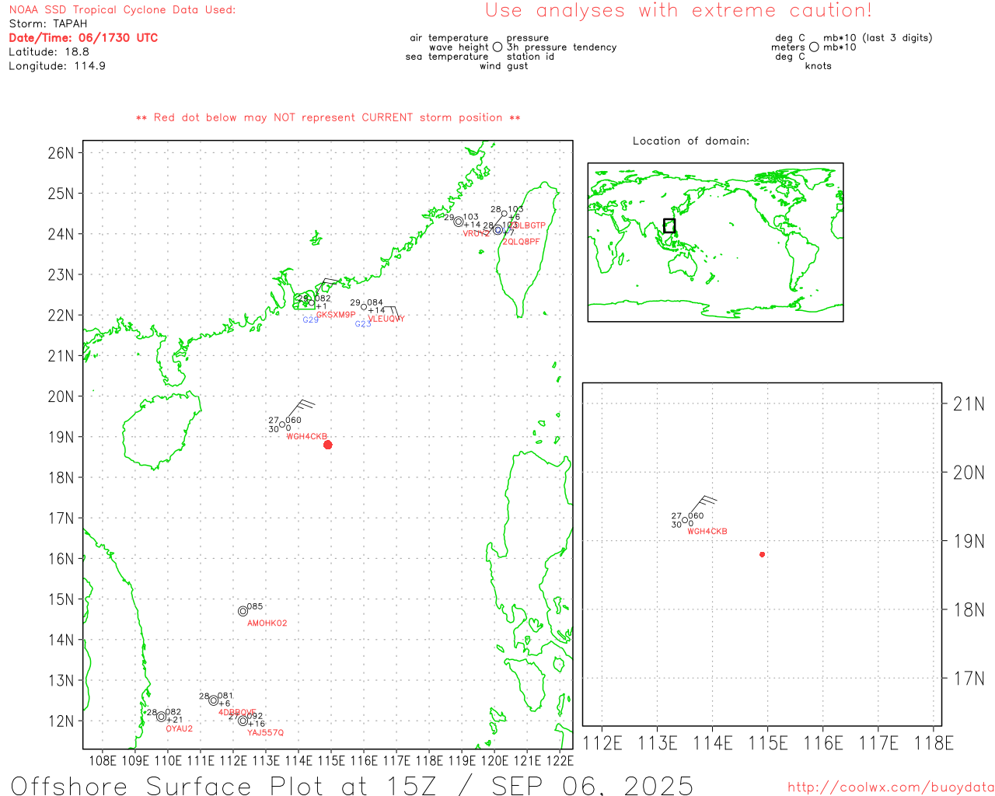Viewport: 995px width, 796px height.
Task: Click station ID 2QLQ8PF
Action: tap(521, 242)
